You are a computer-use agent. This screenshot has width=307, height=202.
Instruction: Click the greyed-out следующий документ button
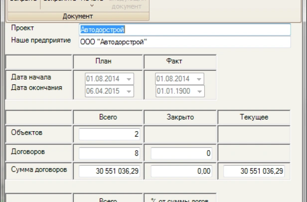coord(126,5)
